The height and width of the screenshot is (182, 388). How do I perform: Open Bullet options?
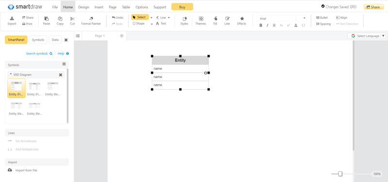[x=322, y=17]
